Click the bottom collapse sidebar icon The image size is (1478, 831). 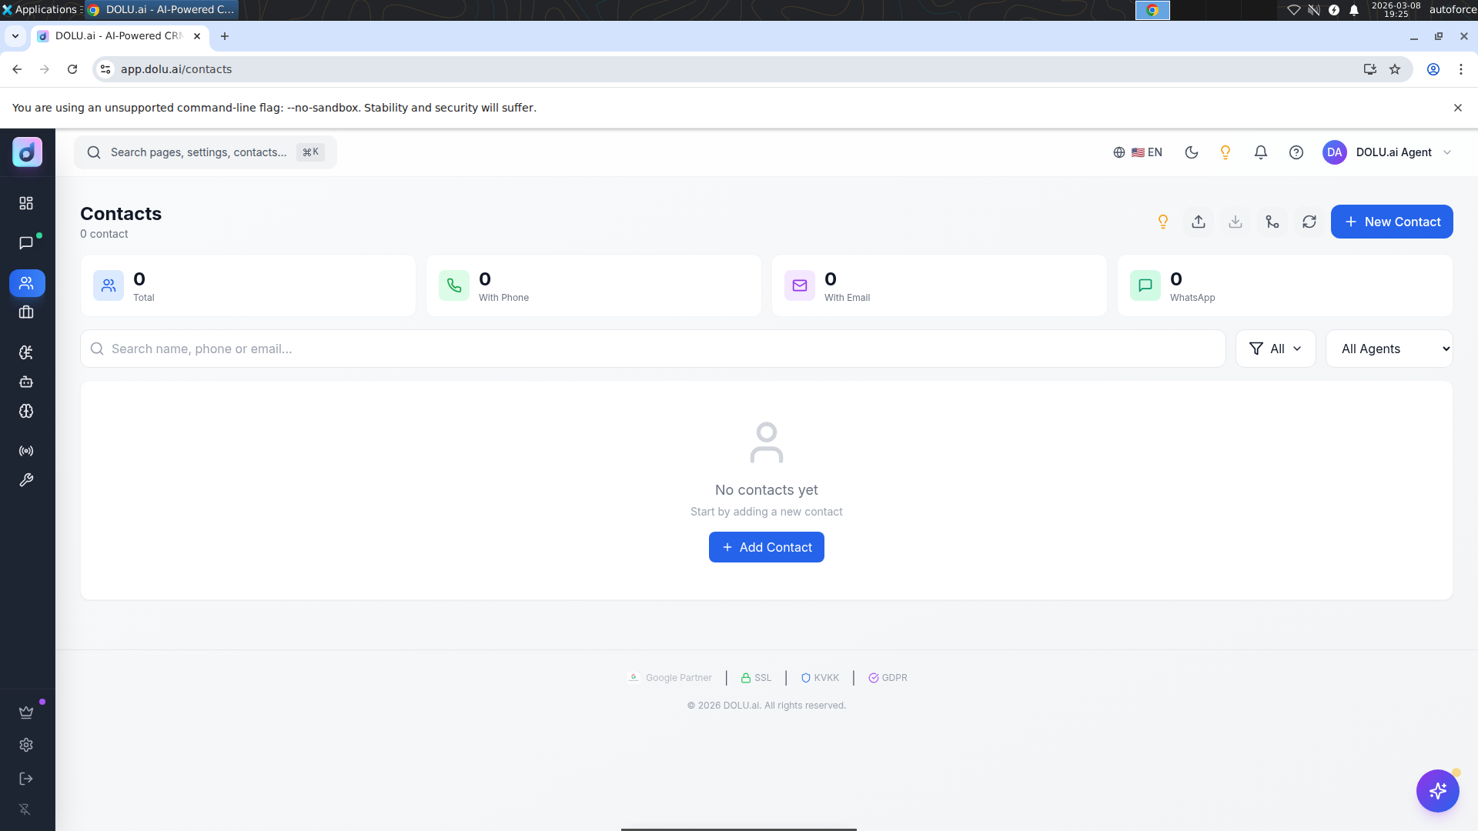(x=25, y=809)
